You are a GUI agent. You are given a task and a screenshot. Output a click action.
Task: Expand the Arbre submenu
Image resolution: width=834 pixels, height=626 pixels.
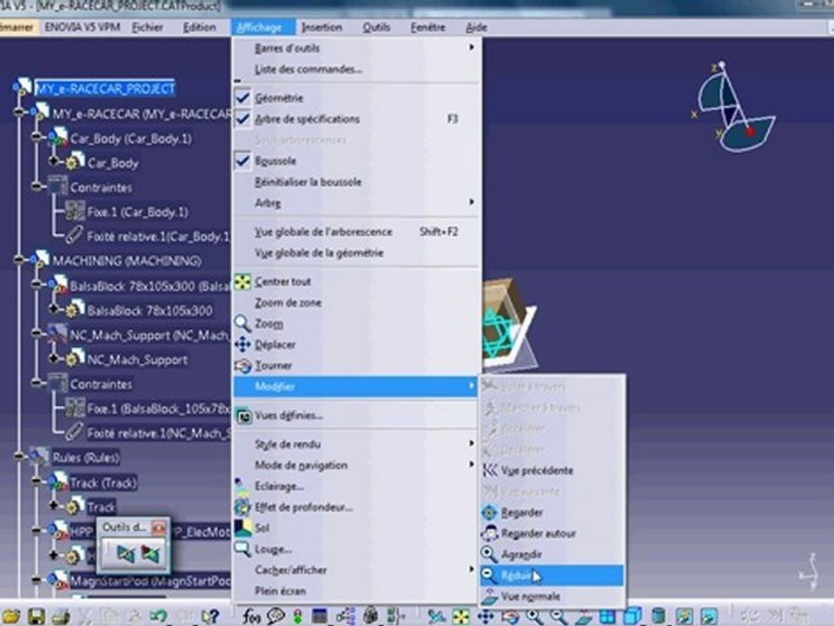coord(356,203)
